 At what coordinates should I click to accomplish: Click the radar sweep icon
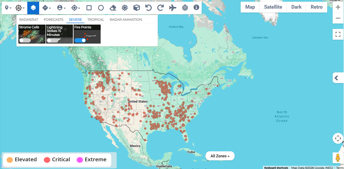pyautogui.click(x=185, y=8)
